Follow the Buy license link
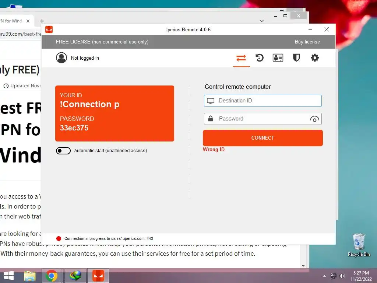Viewport: 377px width, 283px height. [307, 42]
